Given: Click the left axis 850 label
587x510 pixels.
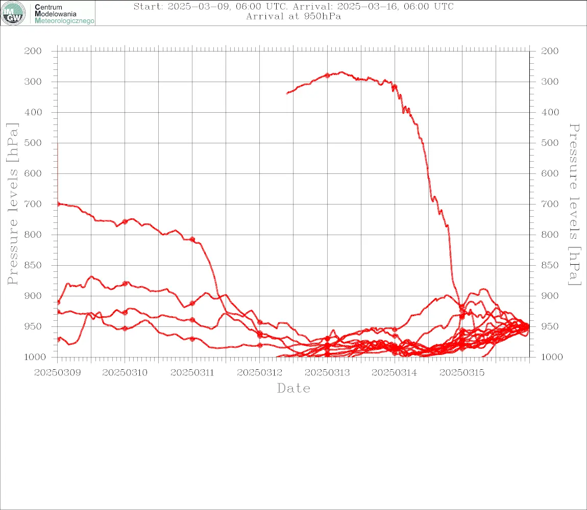Looking at the screenshot, I should [x=33, y=265].
